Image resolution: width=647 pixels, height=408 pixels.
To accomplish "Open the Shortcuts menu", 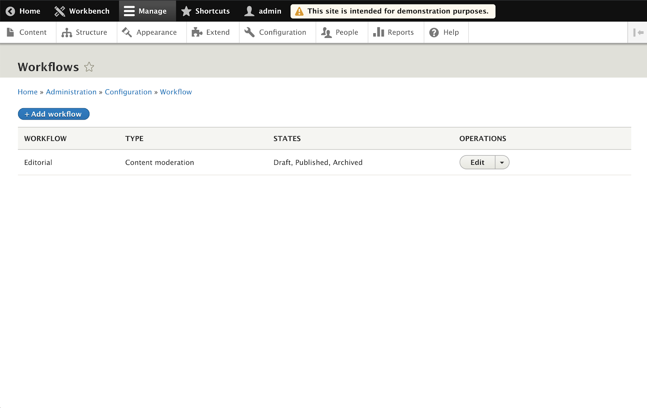I will [x=206, y=11].
